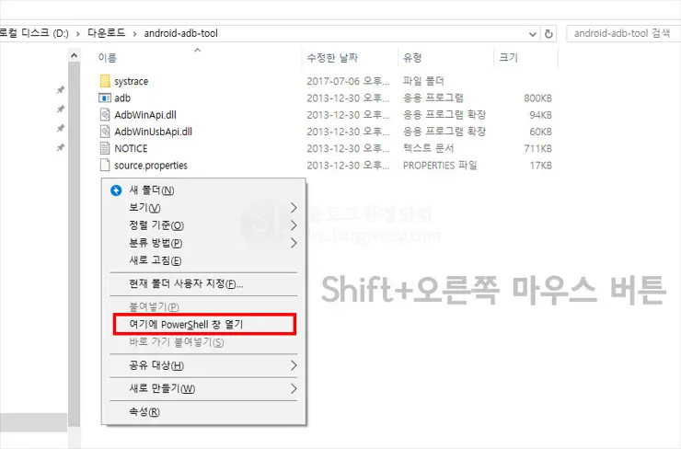Select the file named adb
The width and height of the screenshot is (681, 449).
tap(122, 98)
